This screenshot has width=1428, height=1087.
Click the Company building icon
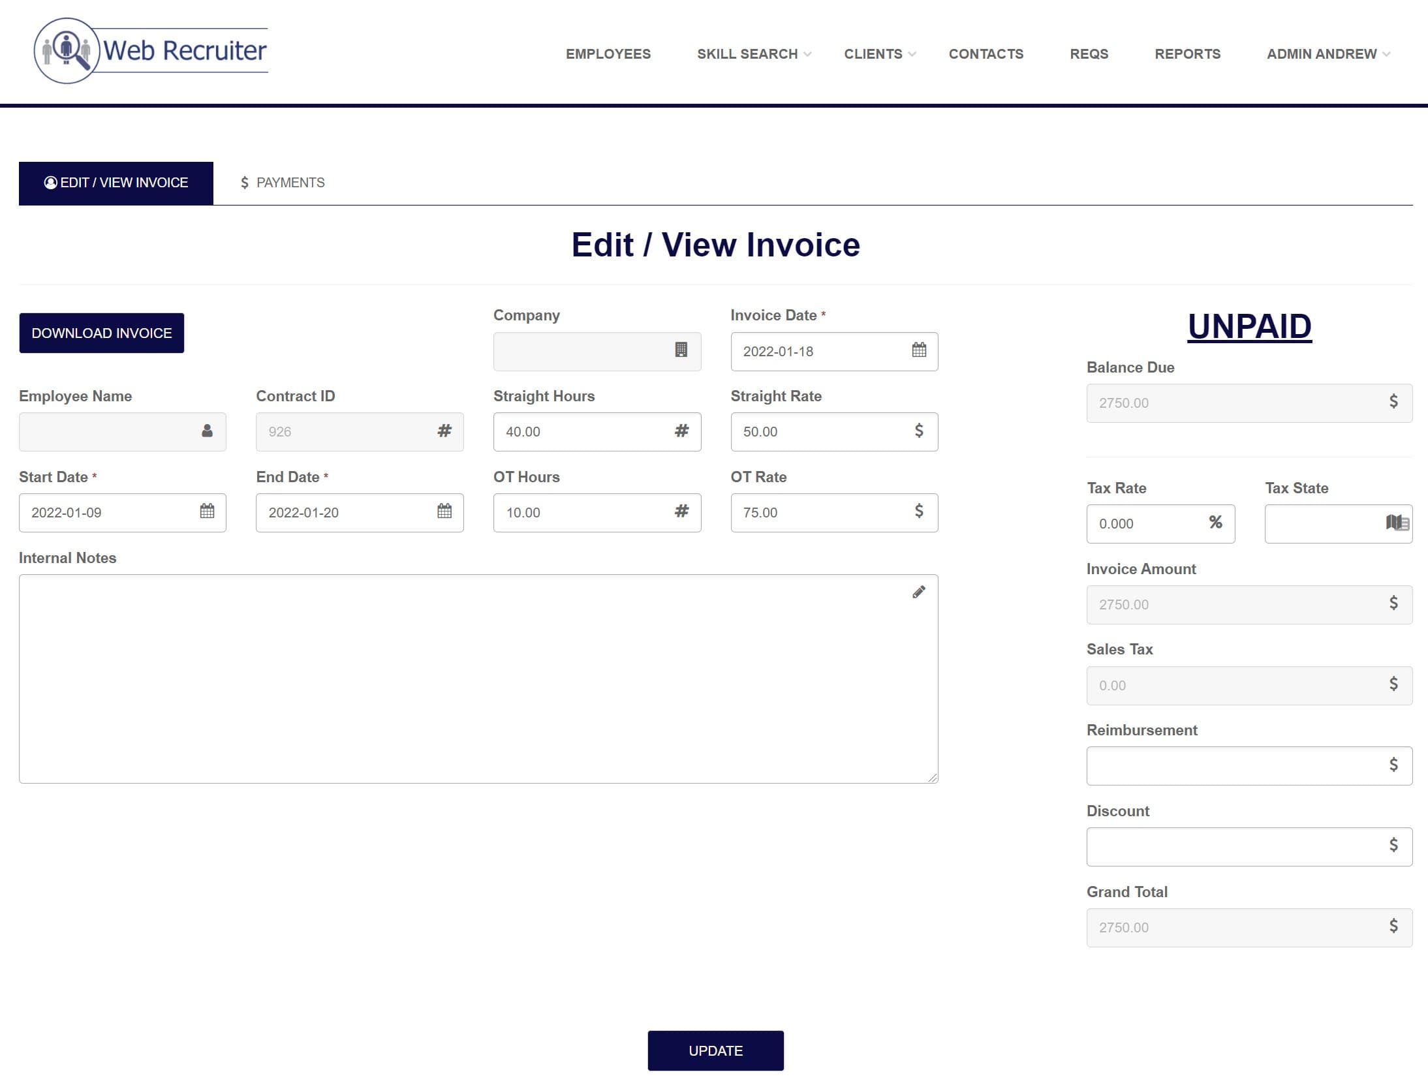click(681, 350)
